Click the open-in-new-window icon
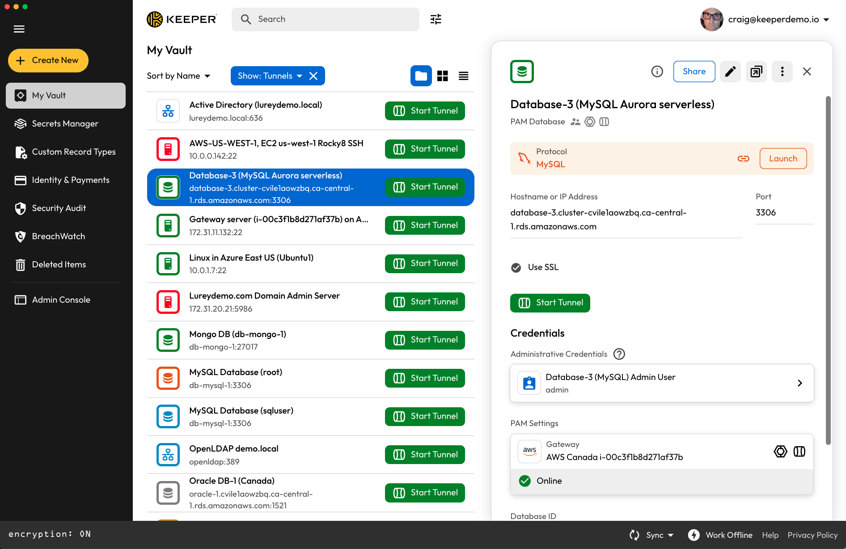Screen dimensions: 846x549 tap(756, 72)
